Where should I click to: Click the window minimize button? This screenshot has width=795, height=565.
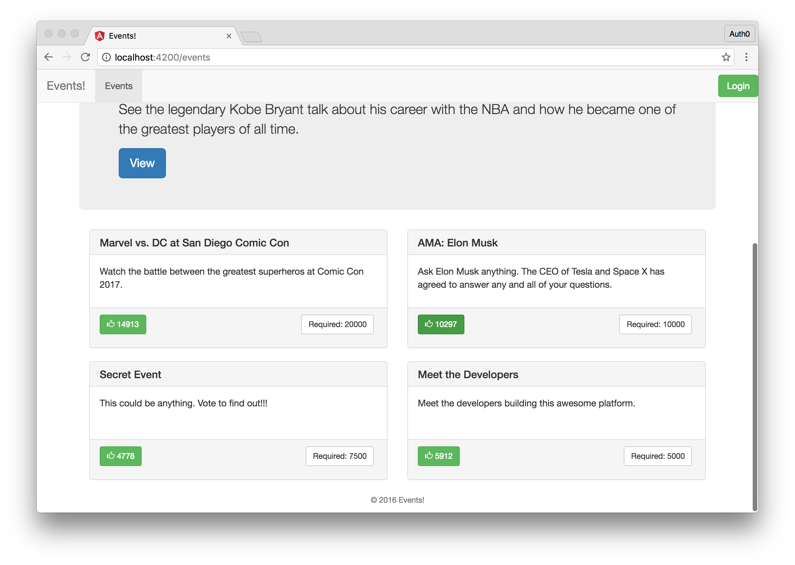[62, 33]
